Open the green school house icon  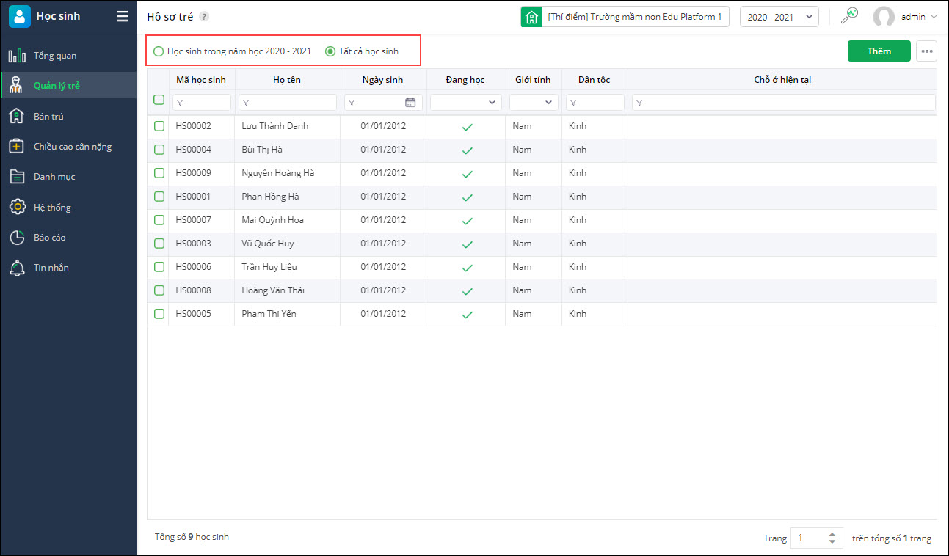(x=531, y=16)
